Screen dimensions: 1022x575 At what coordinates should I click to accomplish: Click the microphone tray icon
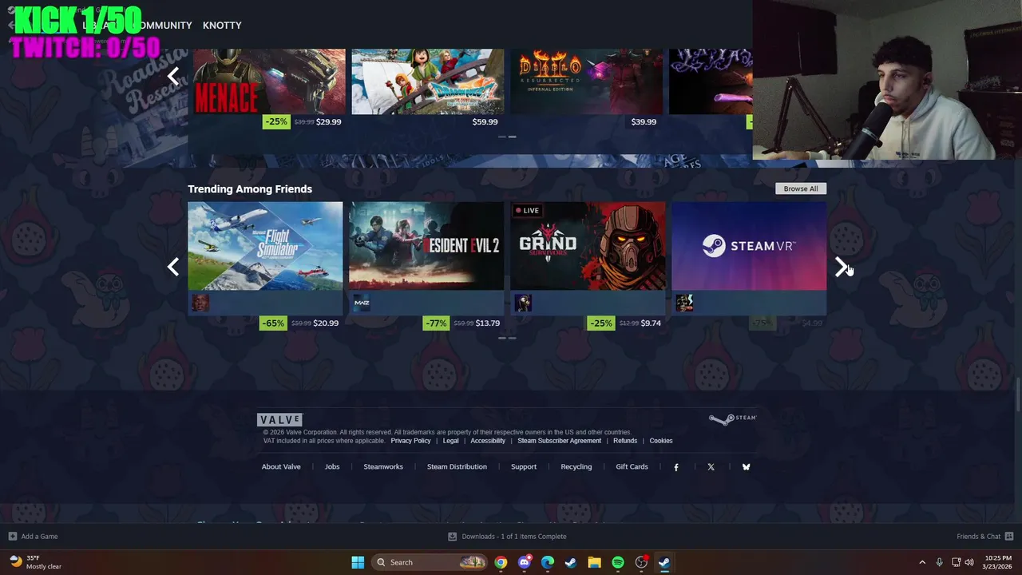click(x=939, y=562)
